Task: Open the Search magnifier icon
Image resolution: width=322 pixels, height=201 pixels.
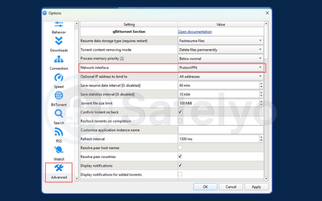Action: 59,114
